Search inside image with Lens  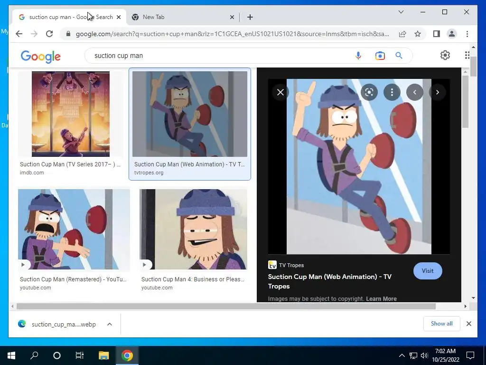click(369, 92)
